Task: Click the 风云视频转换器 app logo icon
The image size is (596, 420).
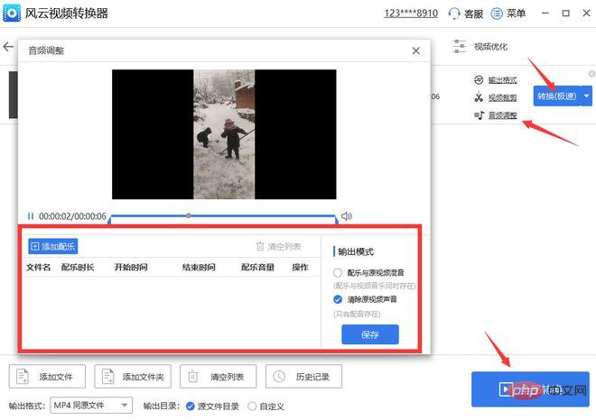Action: [12, 14]
